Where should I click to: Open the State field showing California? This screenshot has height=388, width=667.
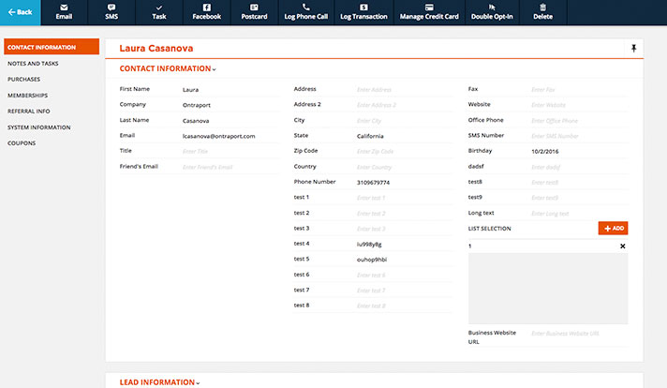tap(405, 136)
